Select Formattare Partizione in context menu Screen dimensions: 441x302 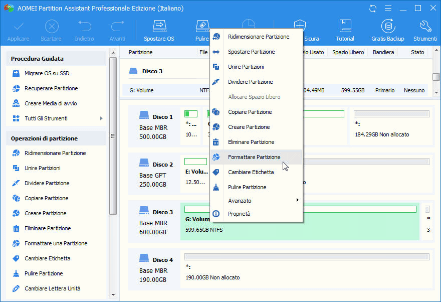click(x=256, y=157)
